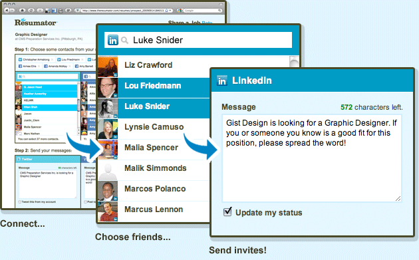Open the address bar history dropdown arrow
Viewport: 419px width, 260px height.
coord(170,11)
